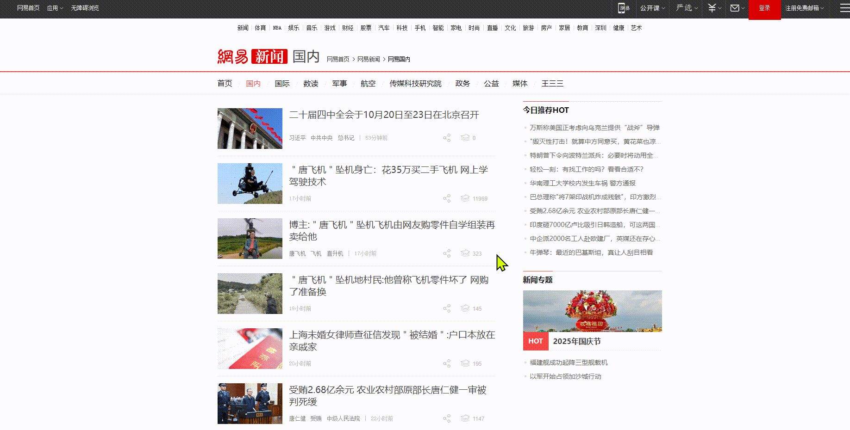Screen dimensions: 850x430
Task: Expand the 严选 dropdown
Action: point(687,8)
